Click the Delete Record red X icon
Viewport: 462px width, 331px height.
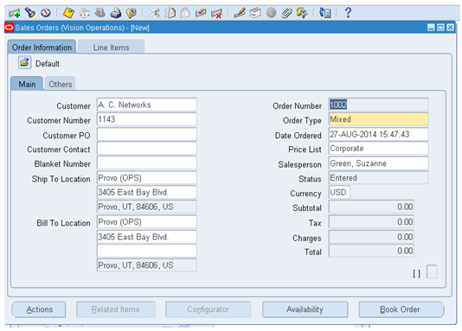[216, 13]
